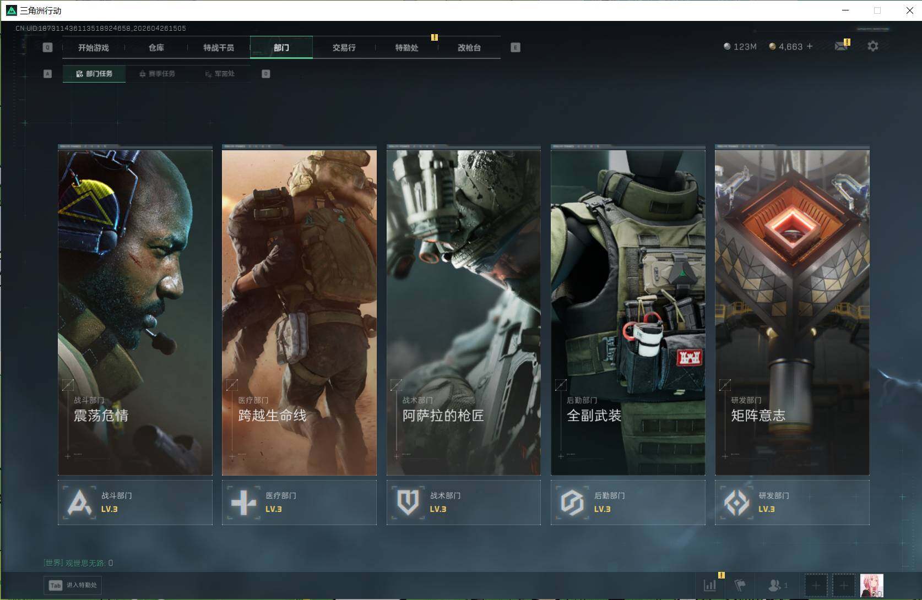Click the logistics department hexagon icon

572,503
